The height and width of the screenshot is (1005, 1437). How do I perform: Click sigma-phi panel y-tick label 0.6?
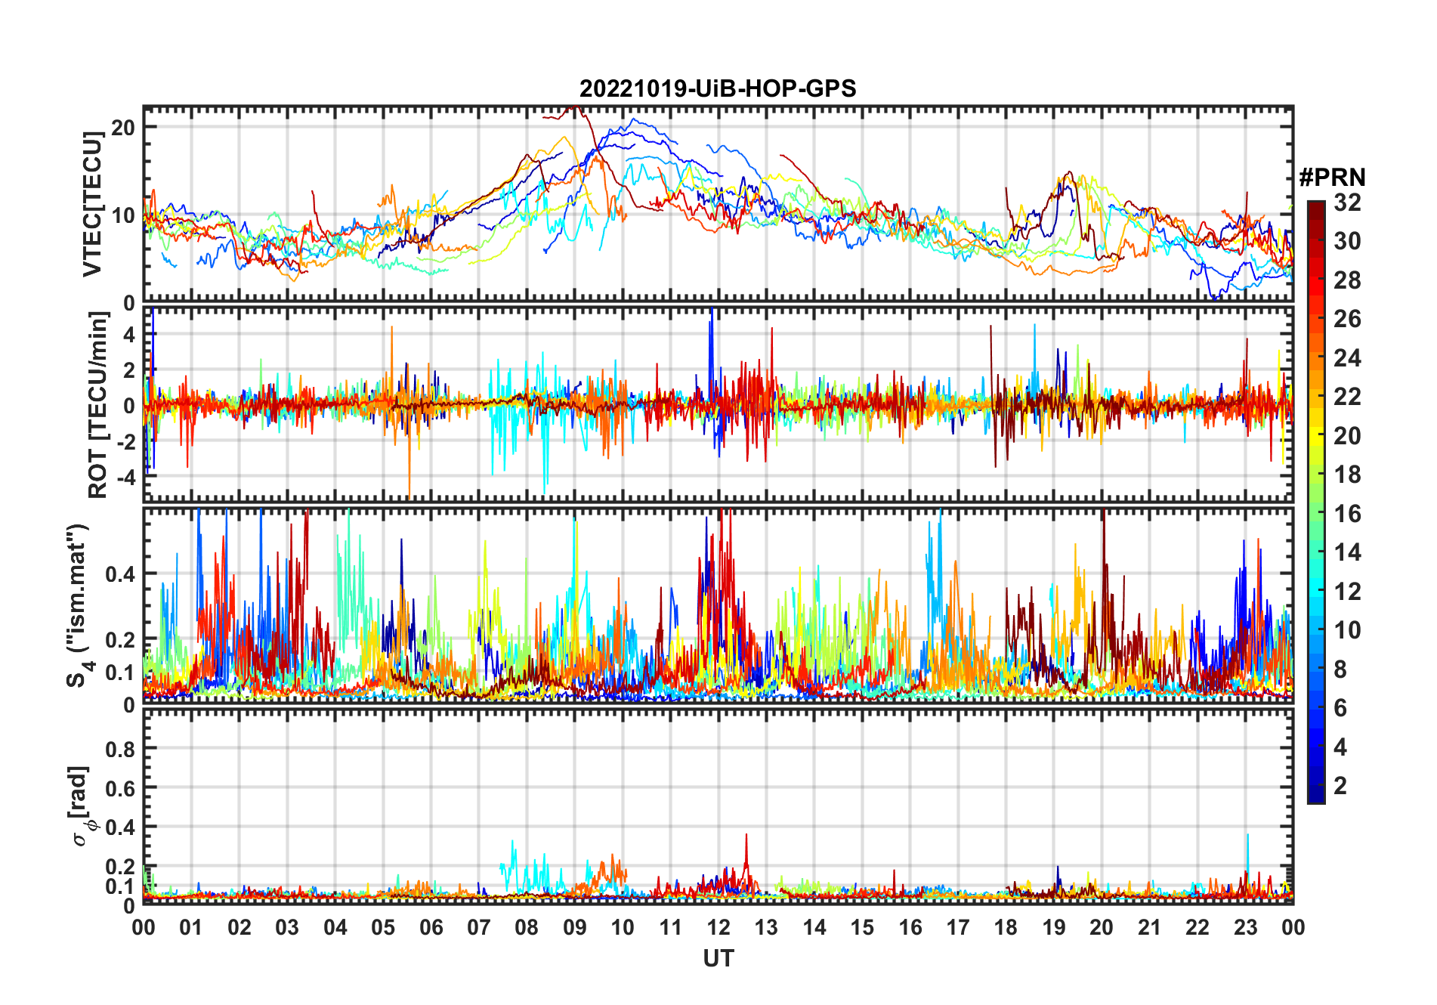coord(120,788)
